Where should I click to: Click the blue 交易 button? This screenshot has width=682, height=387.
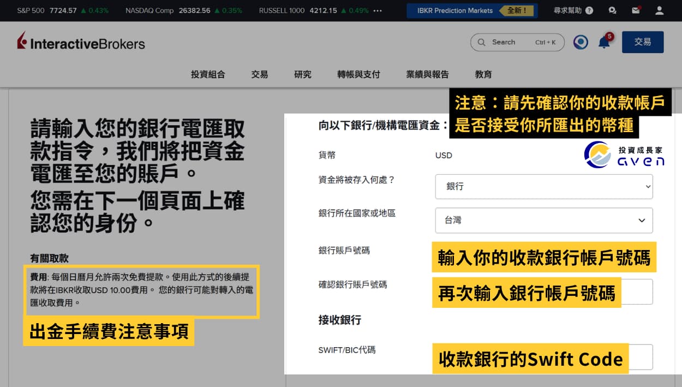tap(643, 42)
